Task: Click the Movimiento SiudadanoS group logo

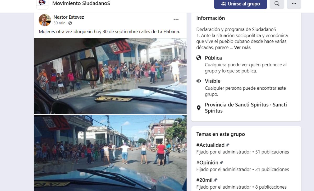Action: (42, 4)
